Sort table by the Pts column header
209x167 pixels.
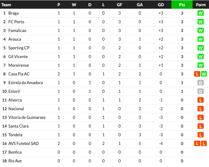(x=182, y=5)
